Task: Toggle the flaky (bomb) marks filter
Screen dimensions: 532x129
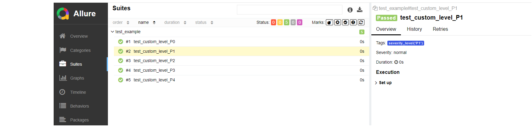Action: (329, 22)
